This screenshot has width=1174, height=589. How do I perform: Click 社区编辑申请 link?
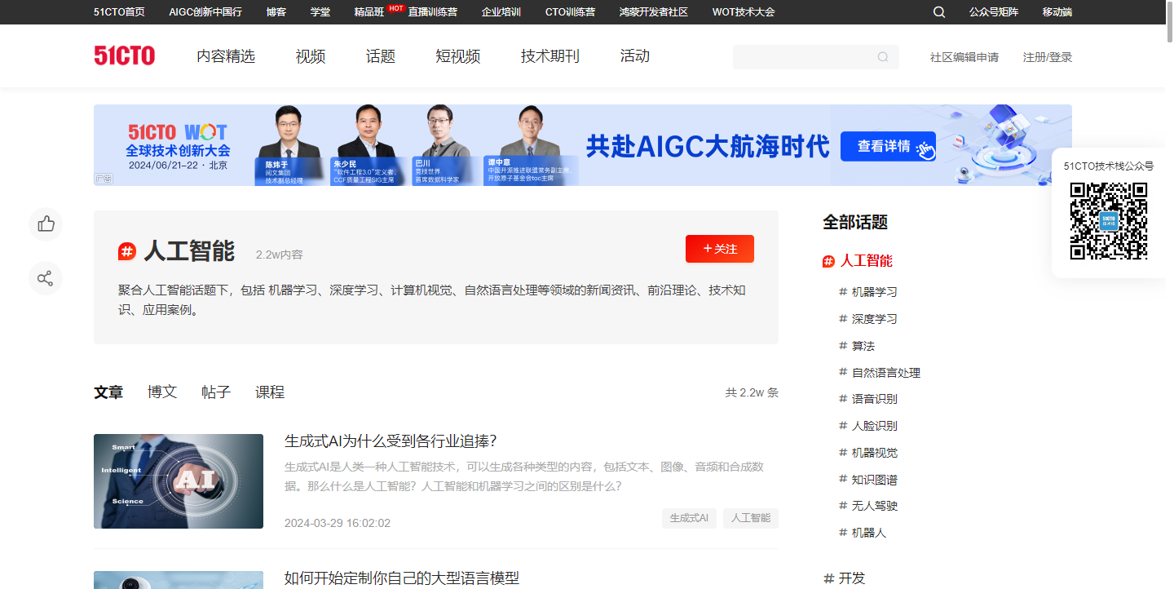coord(964,57)
